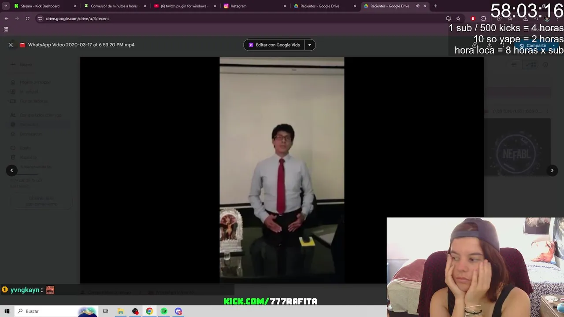Go to the previous file with left arrow
564x317 pixels.
point(12,170)
